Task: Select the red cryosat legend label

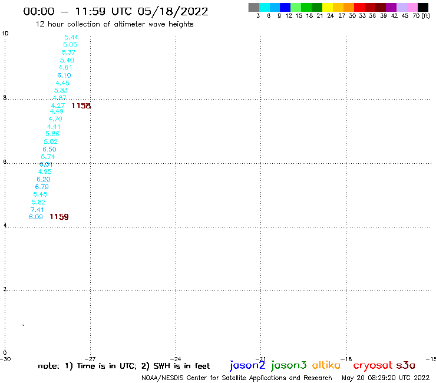Action: (373, 365)
